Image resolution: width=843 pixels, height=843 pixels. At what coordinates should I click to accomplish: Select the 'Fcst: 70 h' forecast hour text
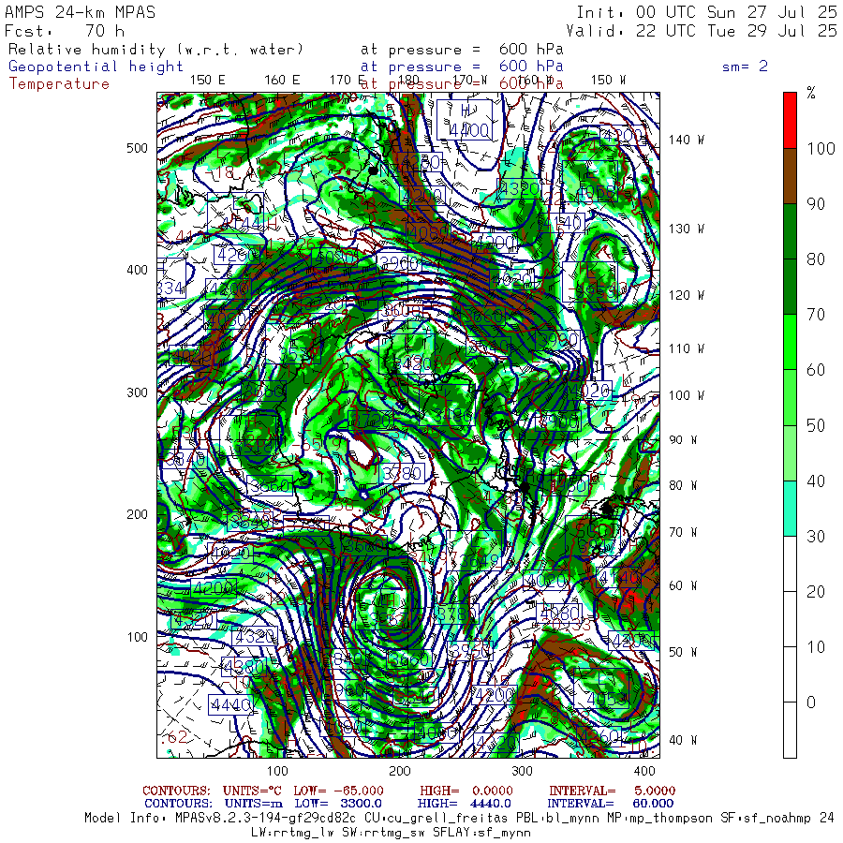coord(65,31)
